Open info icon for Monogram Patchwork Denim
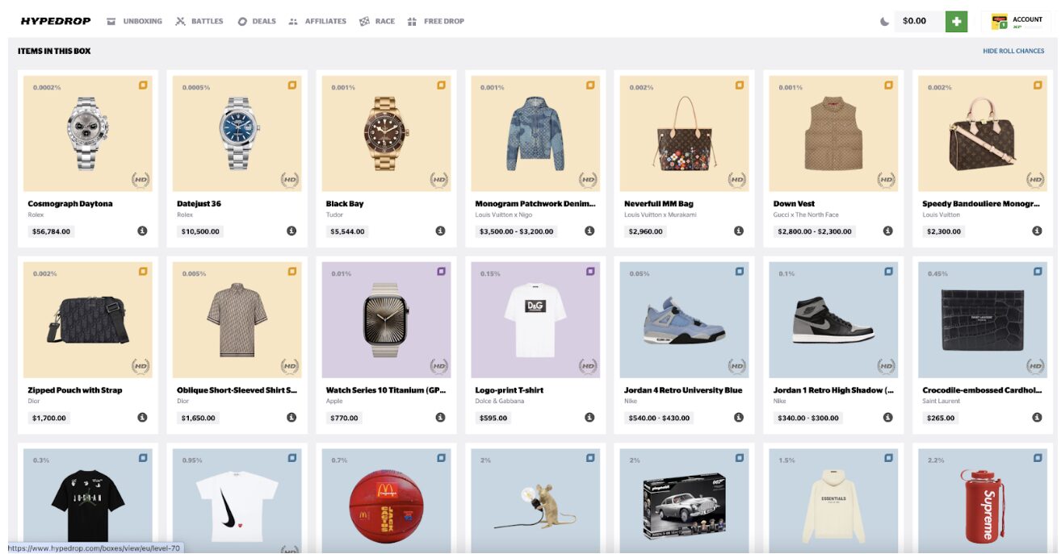 click(x=589, y=231)
